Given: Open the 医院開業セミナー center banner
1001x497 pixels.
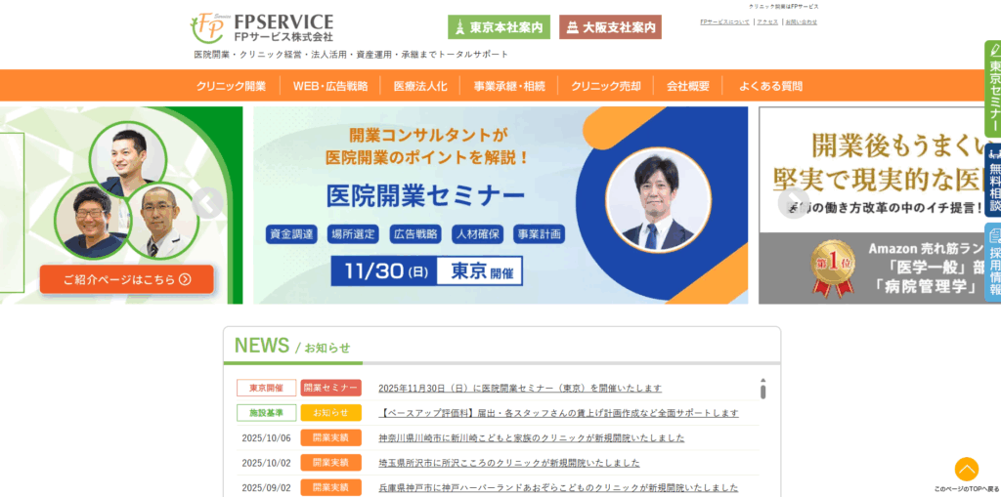Looking at the screenshot, I should (x=500, y=205).
